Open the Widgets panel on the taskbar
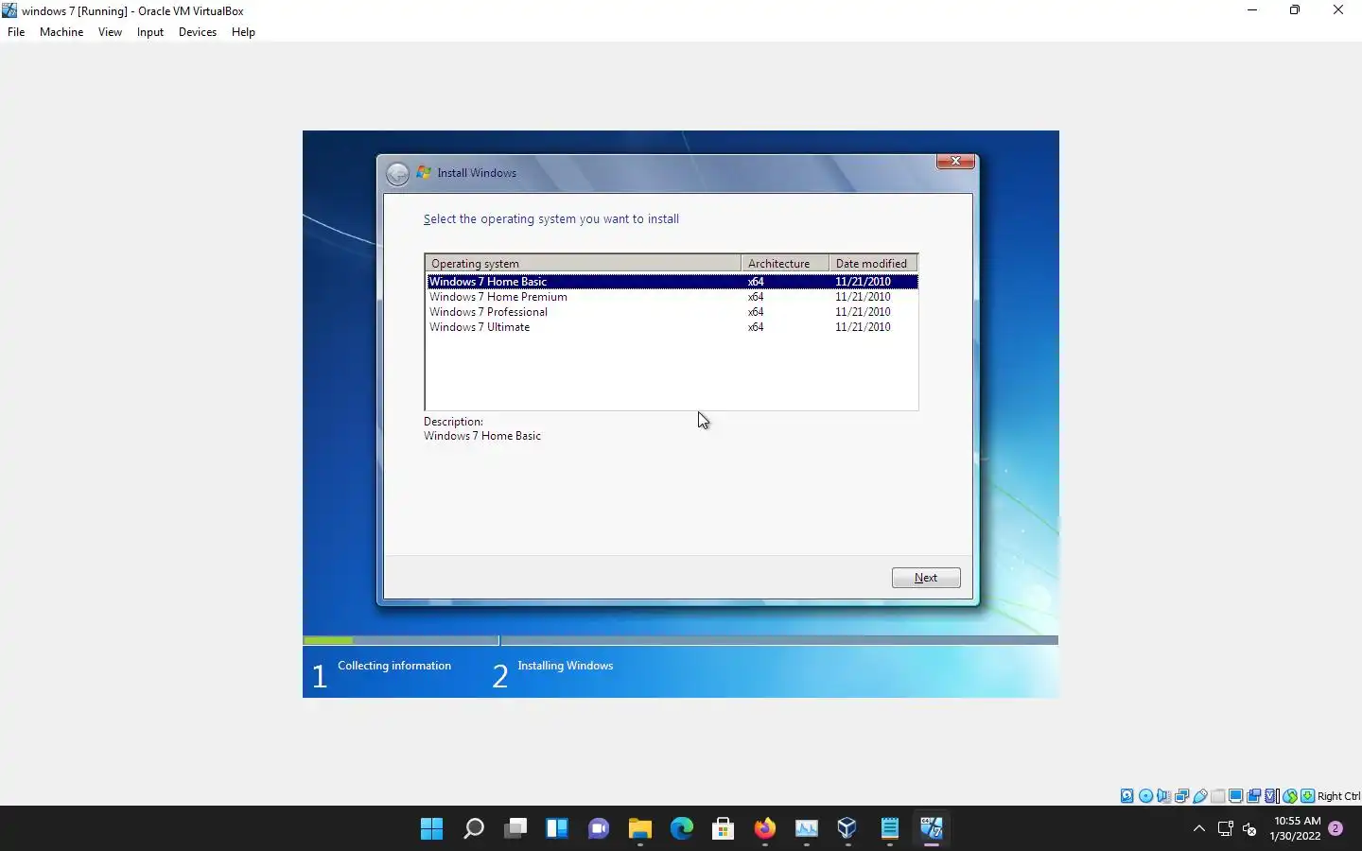This screenshot has width=1362, height=851. pyautogui.click(x=557, y=828)
